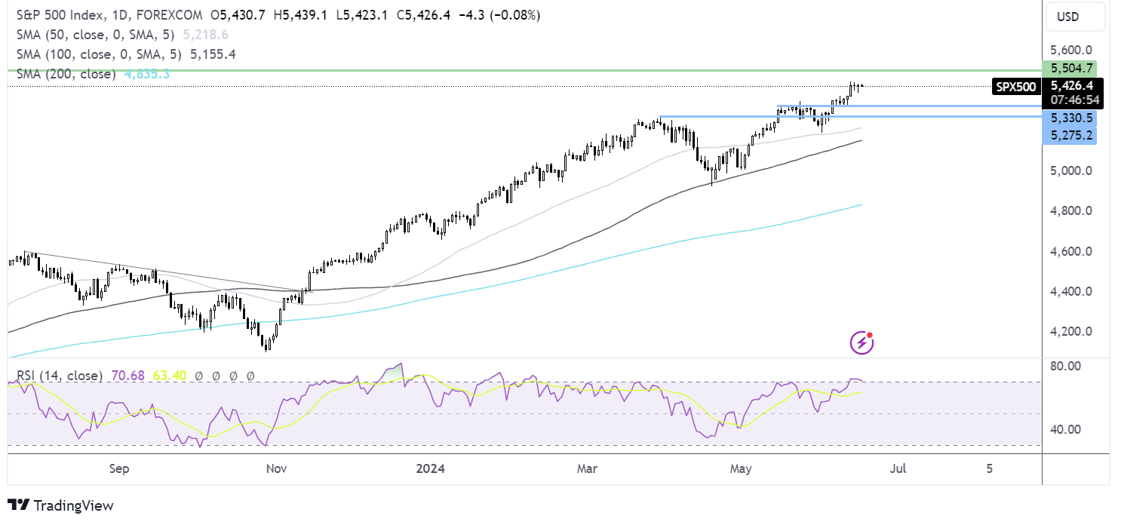The width and height of the screenshot is (1121, 525).
Task: Click the Mar date axis label
Action: click(588, 469)
